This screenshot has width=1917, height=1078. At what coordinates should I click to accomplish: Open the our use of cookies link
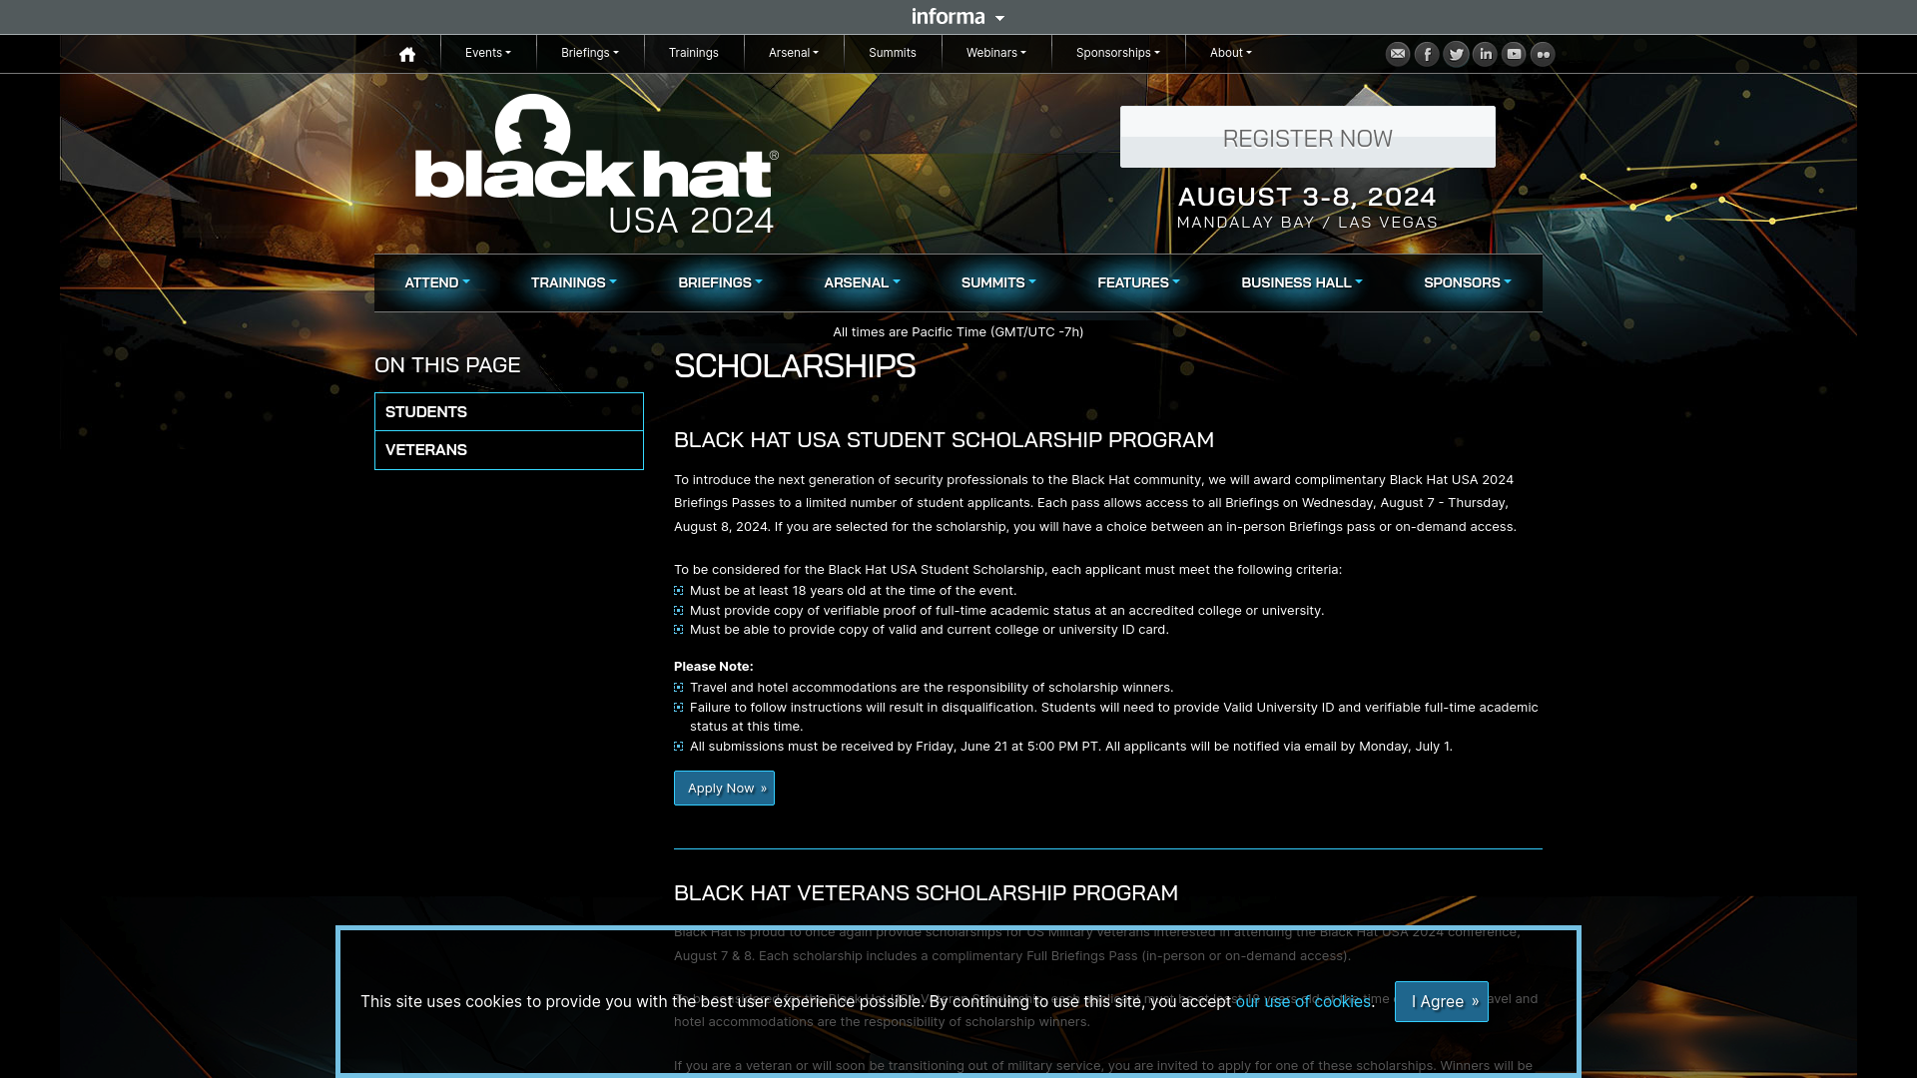(x=1303, y=1001)
